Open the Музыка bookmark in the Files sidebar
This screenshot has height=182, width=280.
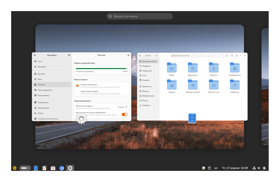click(x=148, y=91)
